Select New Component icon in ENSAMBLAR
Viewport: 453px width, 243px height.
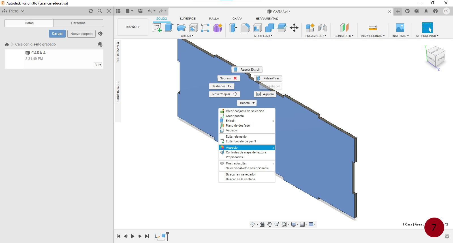[310, 28]
